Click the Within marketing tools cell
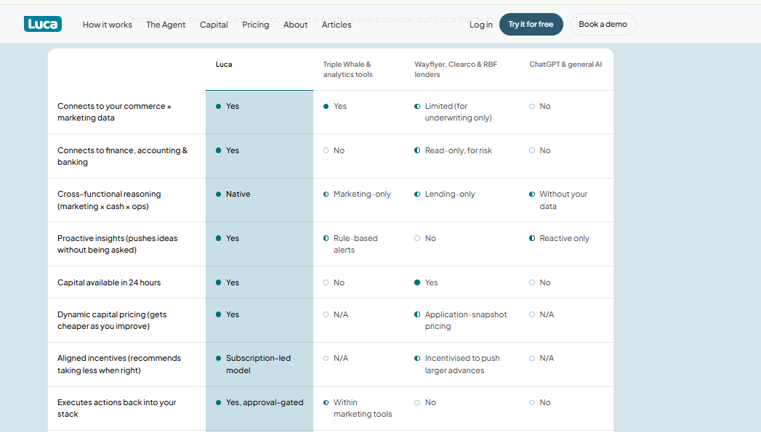The width and height of the screenshot is (761, 432). pos(363,408)
